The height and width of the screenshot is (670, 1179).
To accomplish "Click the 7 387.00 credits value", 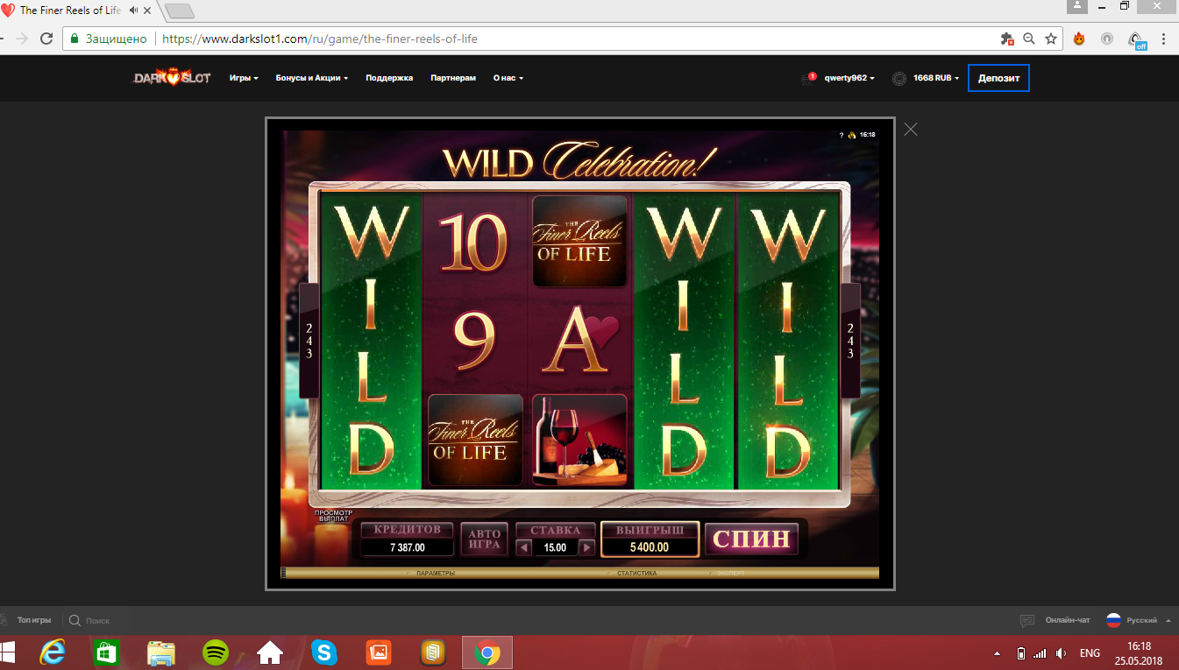I will point(407,547).
